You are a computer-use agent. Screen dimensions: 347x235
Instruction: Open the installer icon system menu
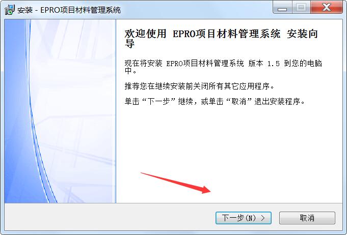[x=10, y=10]
